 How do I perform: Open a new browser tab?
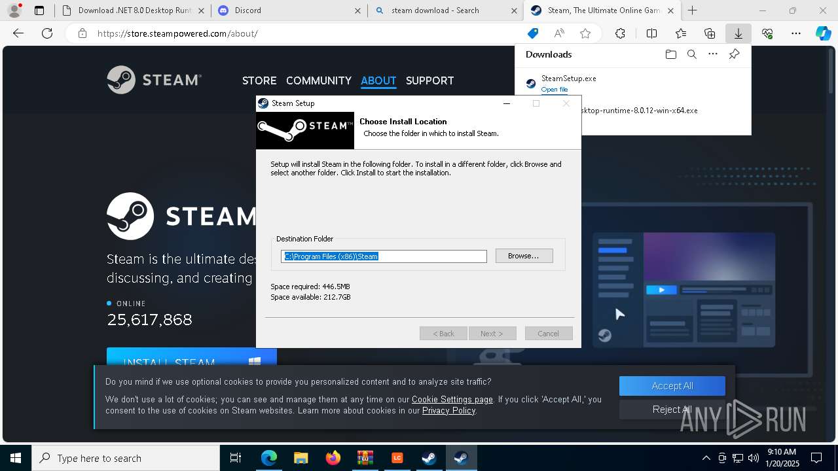[692, 10]
